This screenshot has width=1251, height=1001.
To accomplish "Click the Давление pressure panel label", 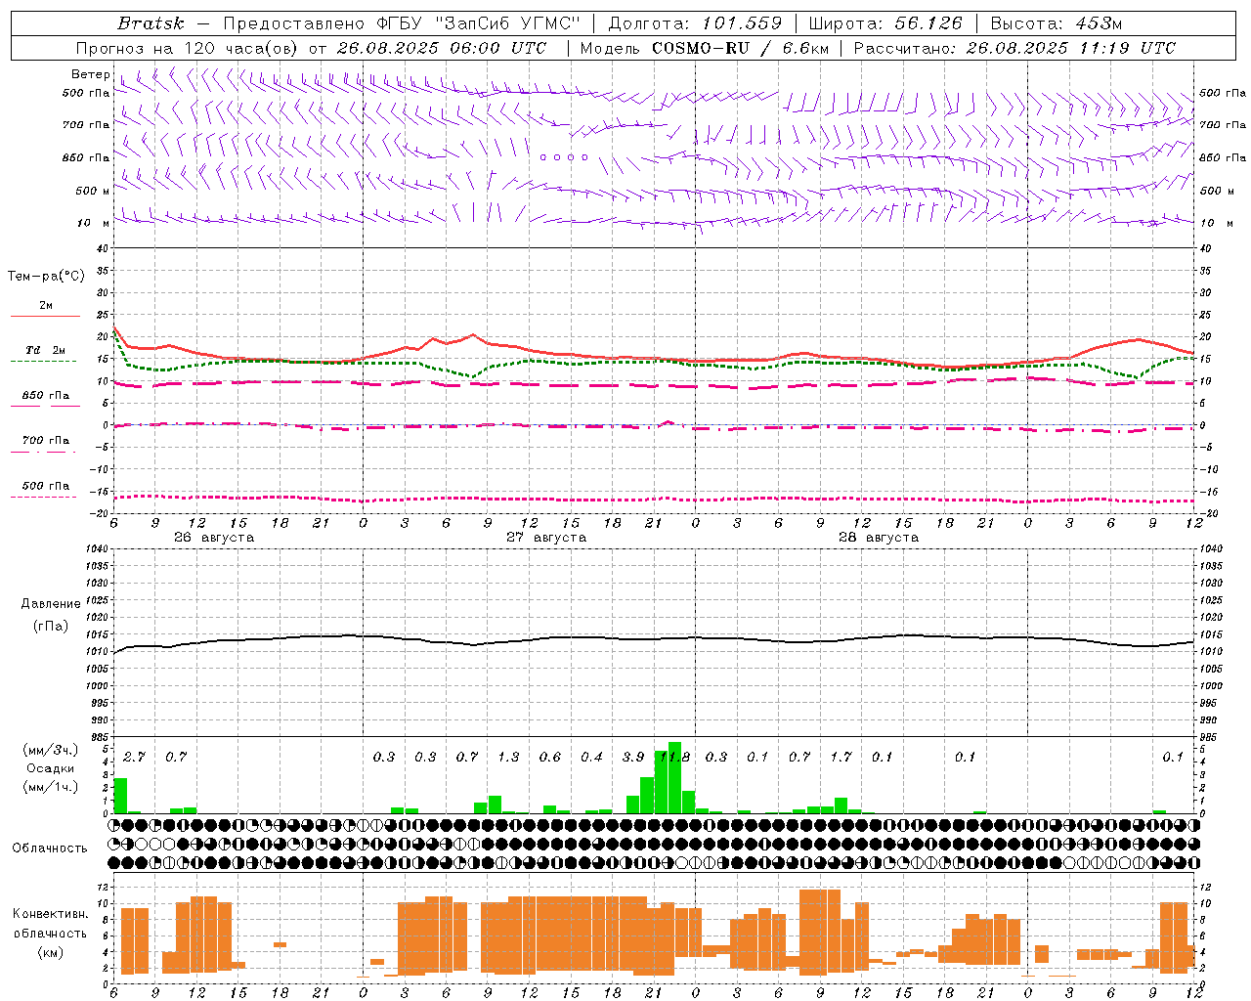I will click(51, 604).
